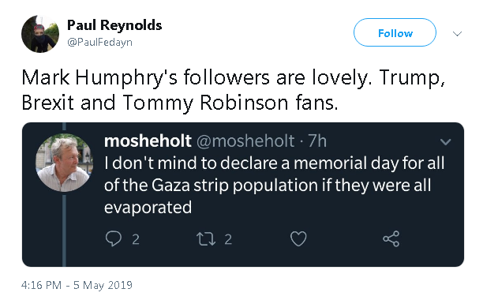Open the chevron menu on mosheholt's tweet
Image resolution: width=483 pixels, height=300 pixels.
point(445,141)
